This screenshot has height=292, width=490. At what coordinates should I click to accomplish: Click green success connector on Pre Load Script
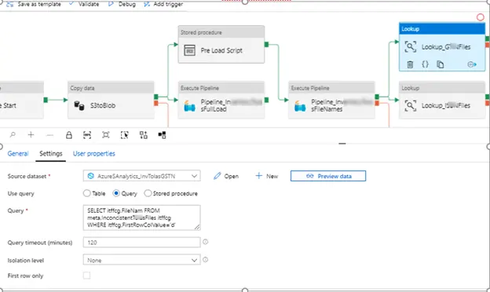[266, 44]
